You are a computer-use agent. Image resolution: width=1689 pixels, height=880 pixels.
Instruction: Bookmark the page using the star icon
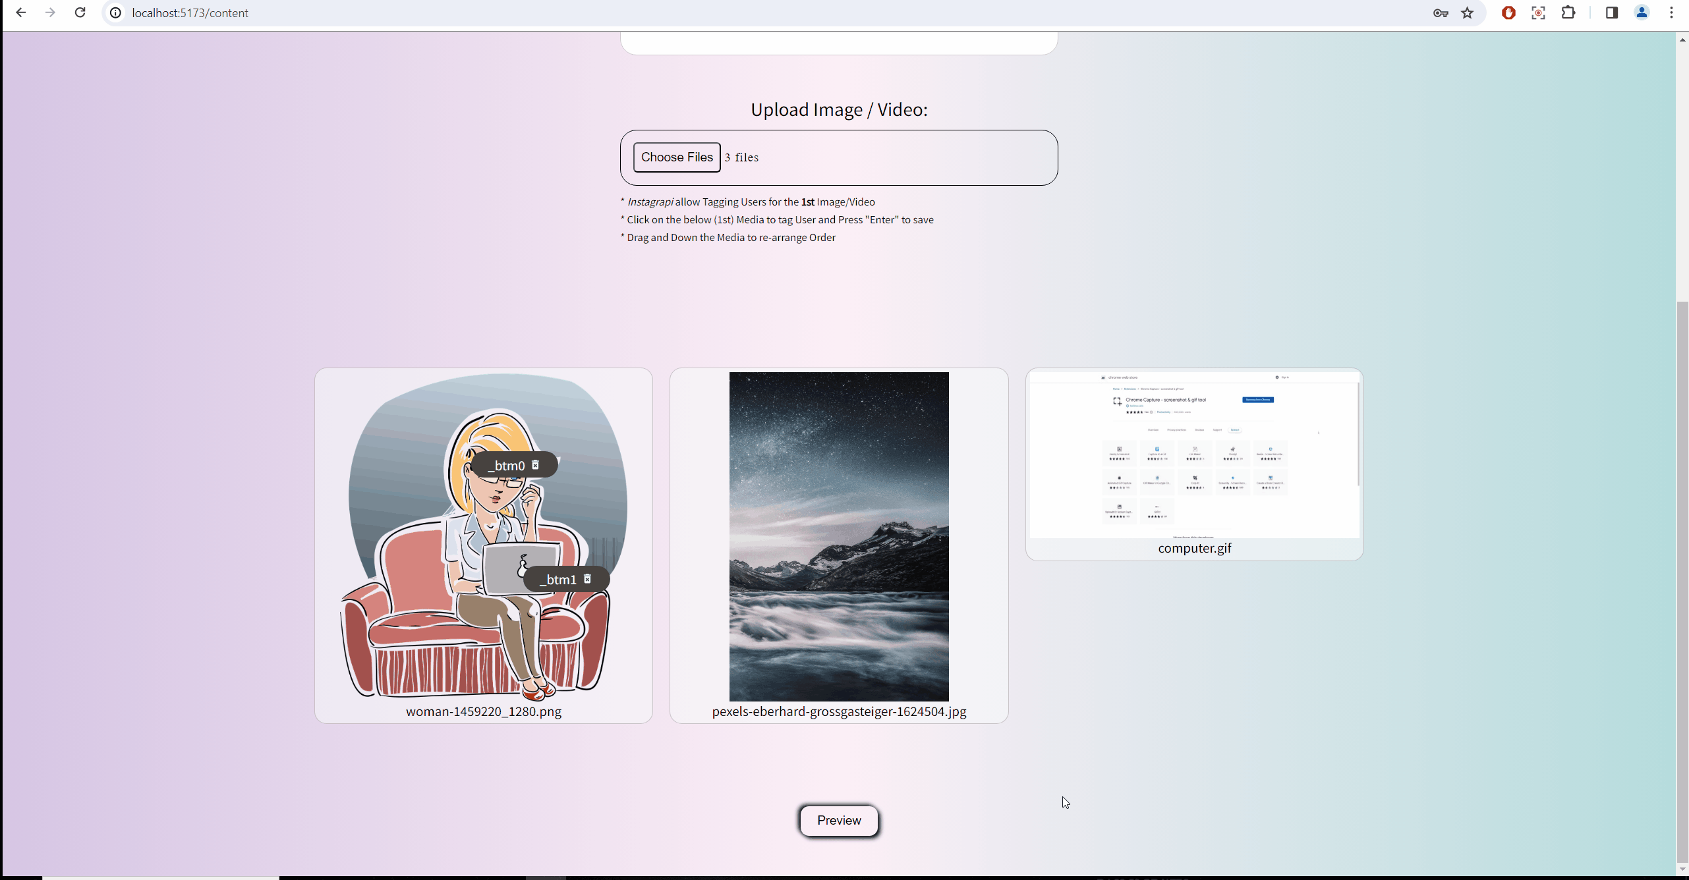1468,13
